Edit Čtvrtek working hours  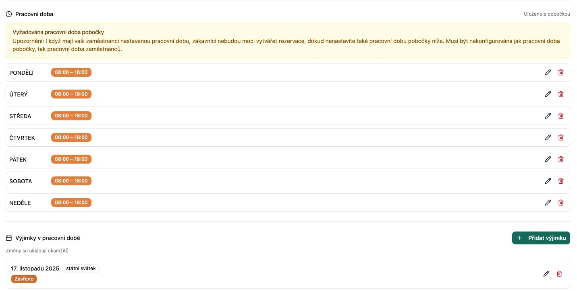coord(548,137)
